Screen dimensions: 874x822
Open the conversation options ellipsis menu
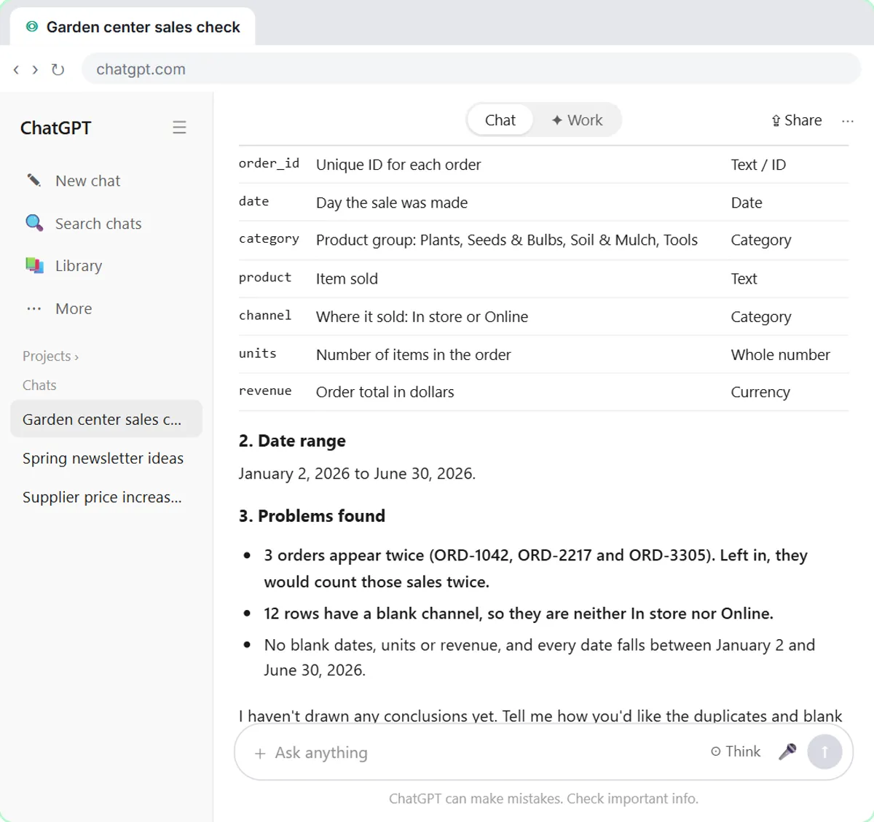tap(848, 121)
